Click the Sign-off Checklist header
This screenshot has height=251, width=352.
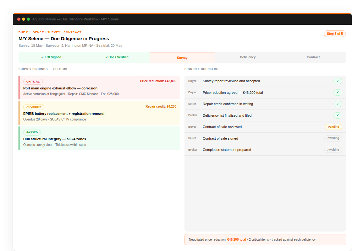pos(201,69)
